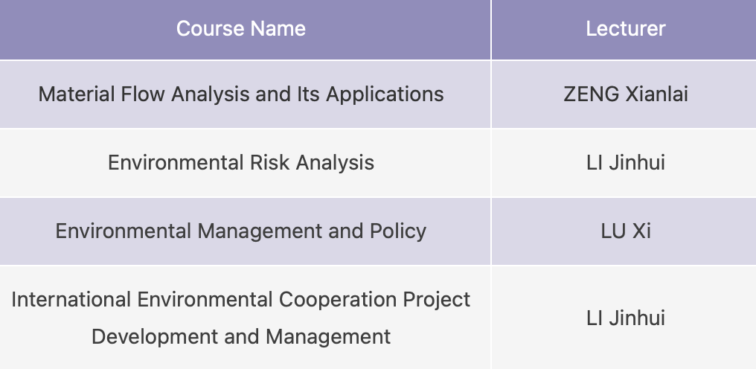Select the "Environmental Management and Policy" cell
Viewport: 756px width, 369px height.
coord(240,231)
